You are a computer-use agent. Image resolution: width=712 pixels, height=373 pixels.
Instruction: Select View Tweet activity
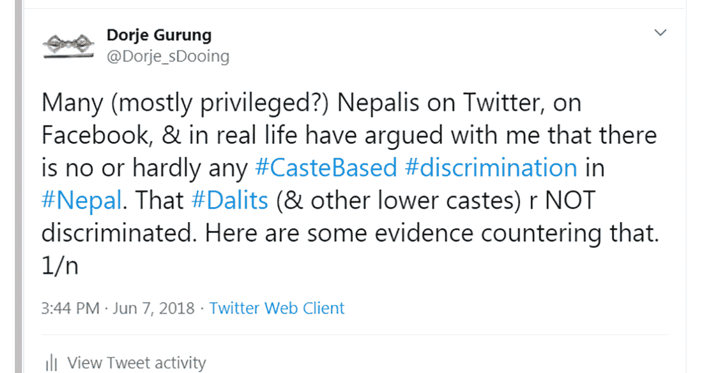(137, 362)
